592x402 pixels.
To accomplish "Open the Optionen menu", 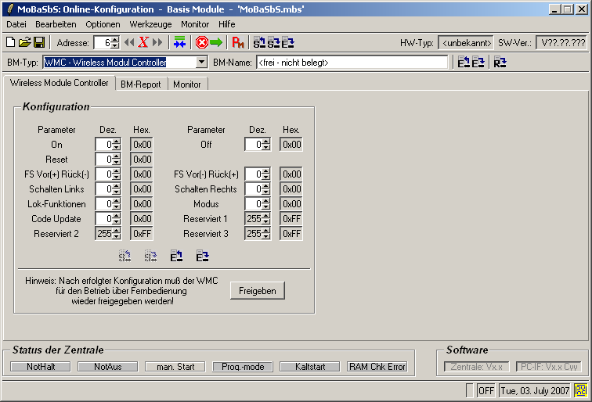I will pyautogui.click(x=103, y=24).
